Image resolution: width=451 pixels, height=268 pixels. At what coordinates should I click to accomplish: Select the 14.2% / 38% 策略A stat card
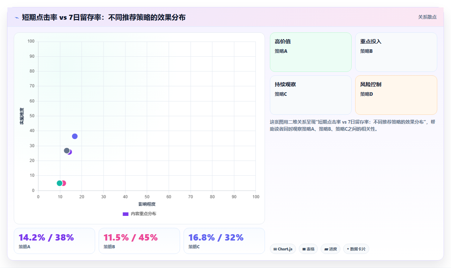pyautogui.click(x=54, y=241)
